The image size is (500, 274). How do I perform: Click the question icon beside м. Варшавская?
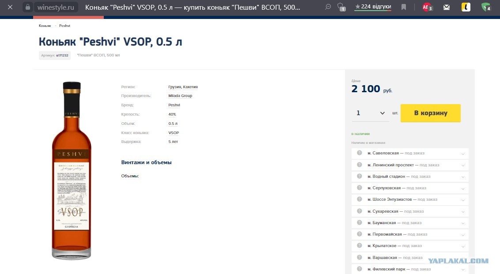[360, 257]
